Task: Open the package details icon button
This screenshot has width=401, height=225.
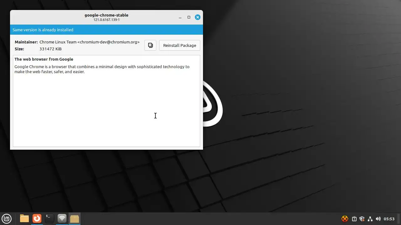Action: click(150, 45)
